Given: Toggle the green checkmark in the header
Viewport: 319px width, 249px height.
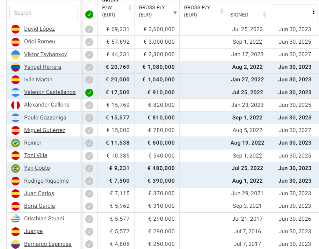Looking at the screenshot, I should click(89, 15).
